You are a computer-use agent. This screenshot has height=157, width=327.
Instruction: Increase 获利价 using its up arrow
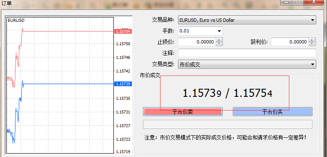(x=312, y=40)
